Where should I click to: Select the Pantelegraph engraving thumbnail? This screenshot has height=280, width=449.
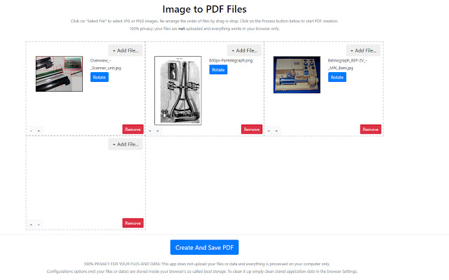click(x=177, y=90)
